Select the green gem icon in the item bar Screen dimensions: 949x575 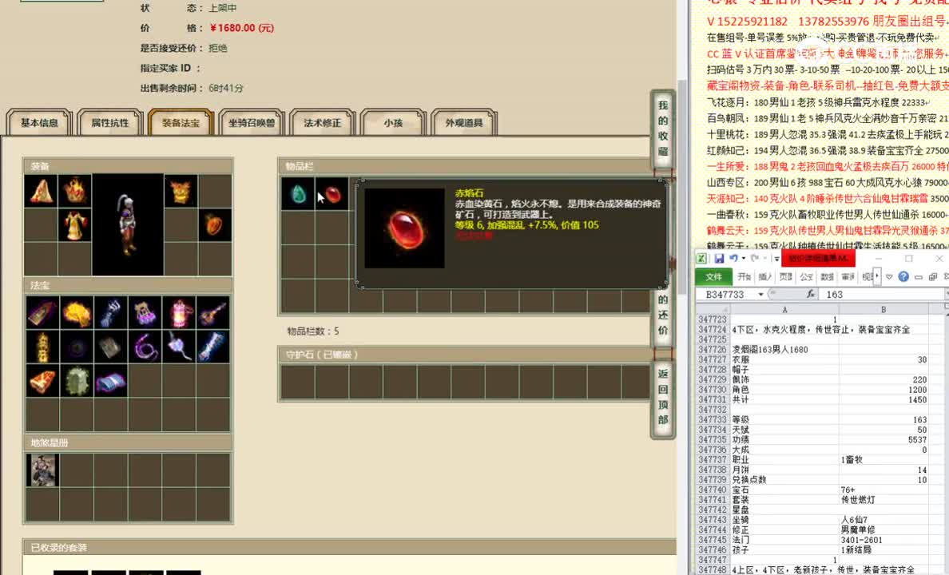tap(297, 194)
